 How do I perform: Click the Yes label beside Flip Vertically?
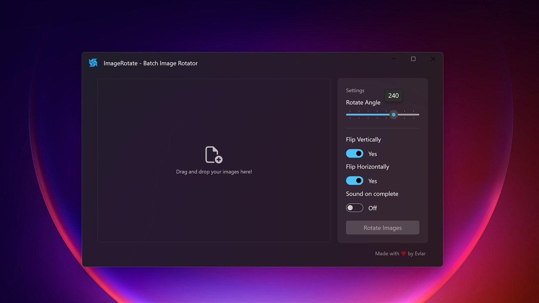tap(372, 153)
